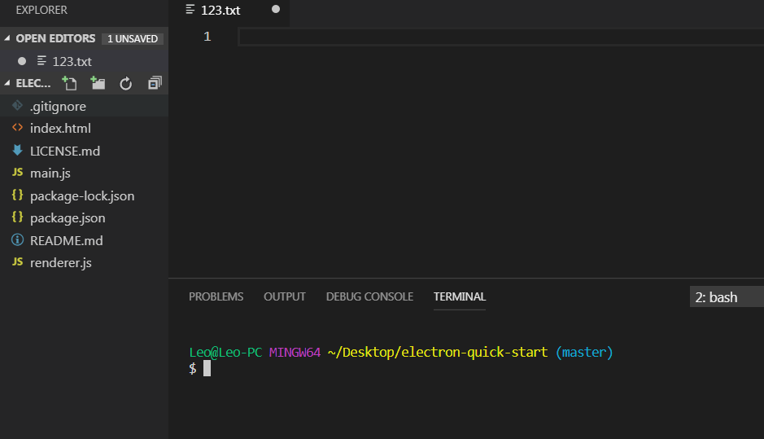The height and width of the screenshot is (439, 764).
Task: Click line number 1 in the gutter
Action: pyautogui.click(x=207, y=36)
